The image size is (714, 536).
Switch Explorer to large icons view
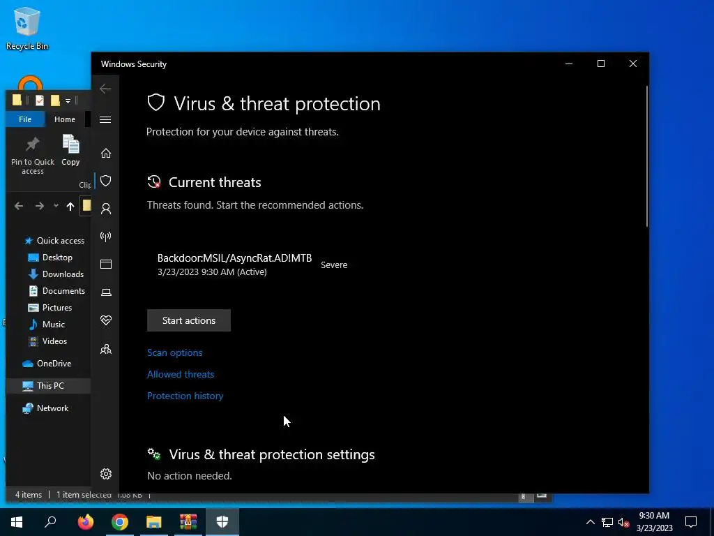tap(541, 496)
